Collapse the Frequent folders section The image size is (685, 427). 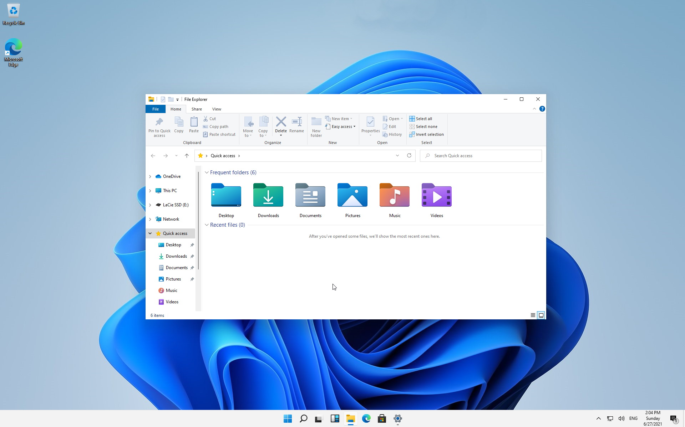[x=207, y=173]
